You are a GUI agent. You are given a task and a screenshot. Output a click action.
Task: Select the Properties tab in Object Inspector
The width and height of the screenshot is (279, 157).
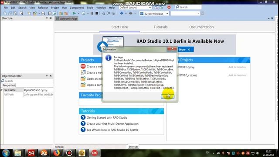tap(9, 85)
